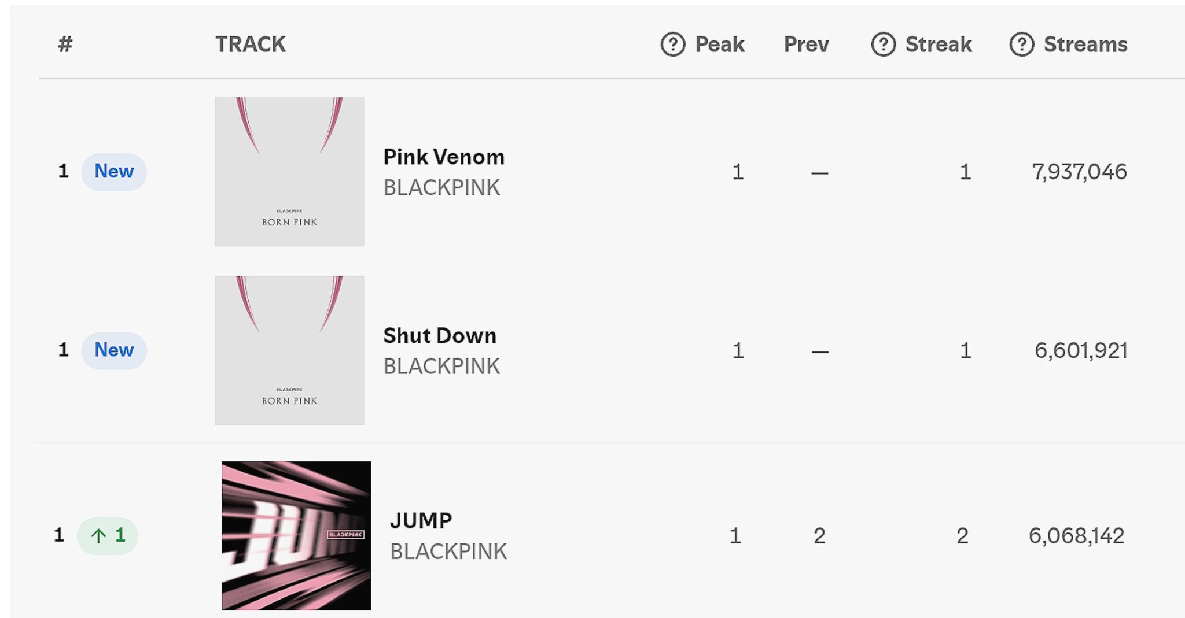Click the 7,937,046 streams count
The image size is (1185, 618).
pyautogui.click(x=1079, y=172)
